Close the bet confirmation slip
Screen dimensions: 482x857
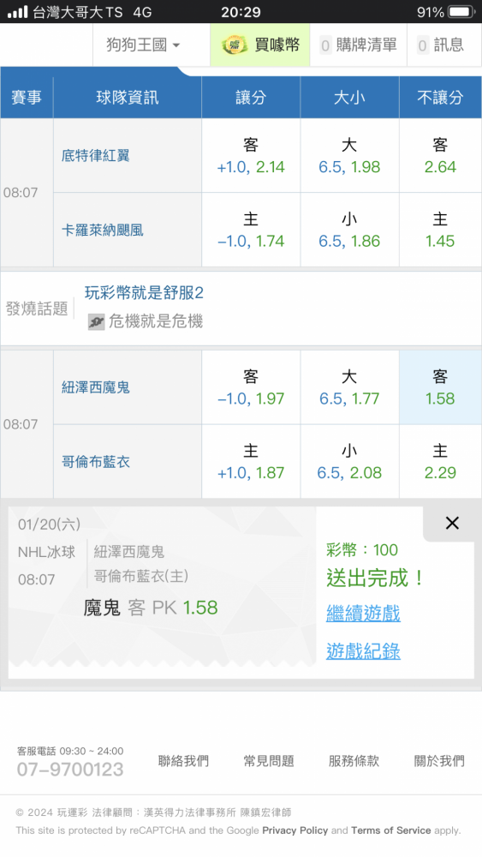click(452, 523)
